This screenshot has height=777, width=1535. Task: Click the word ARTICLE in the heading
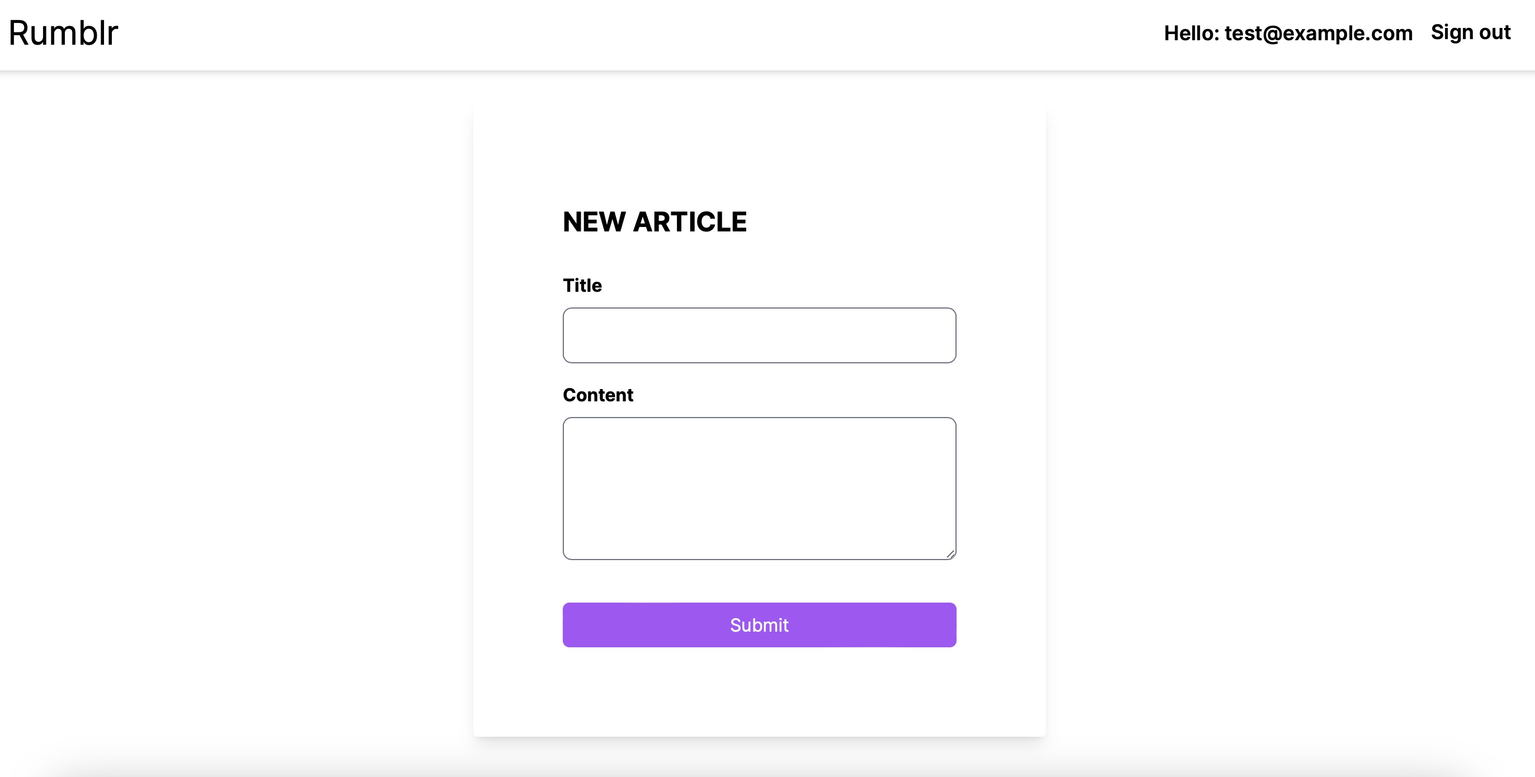click(x=689, y=222)
